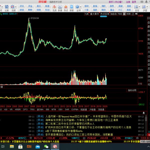Click the 窗 window icon above chart
Screen dimensions: 150x150
[x=124, y=14]
